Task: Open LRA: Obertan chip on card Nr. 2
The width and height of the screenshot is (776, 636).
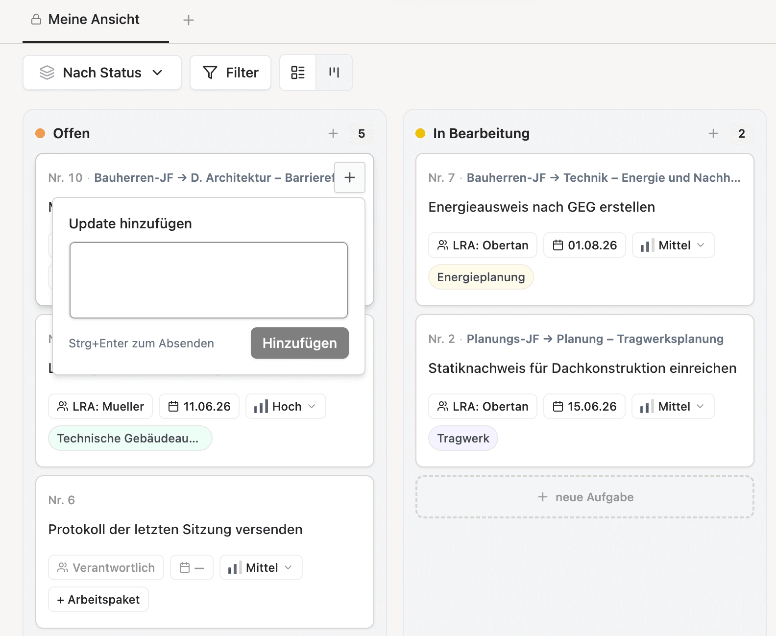Action: 483,406
